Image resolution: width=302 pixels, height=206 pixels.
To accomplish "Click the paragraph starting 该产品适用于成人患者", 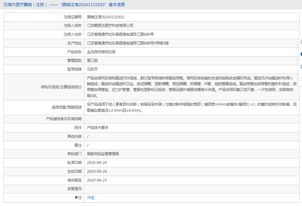I will (192, 107).
